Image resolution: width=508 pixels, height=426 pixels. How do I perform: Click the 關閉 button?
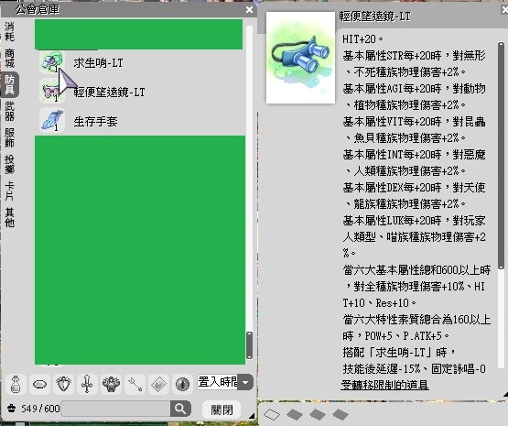(222, 410)
